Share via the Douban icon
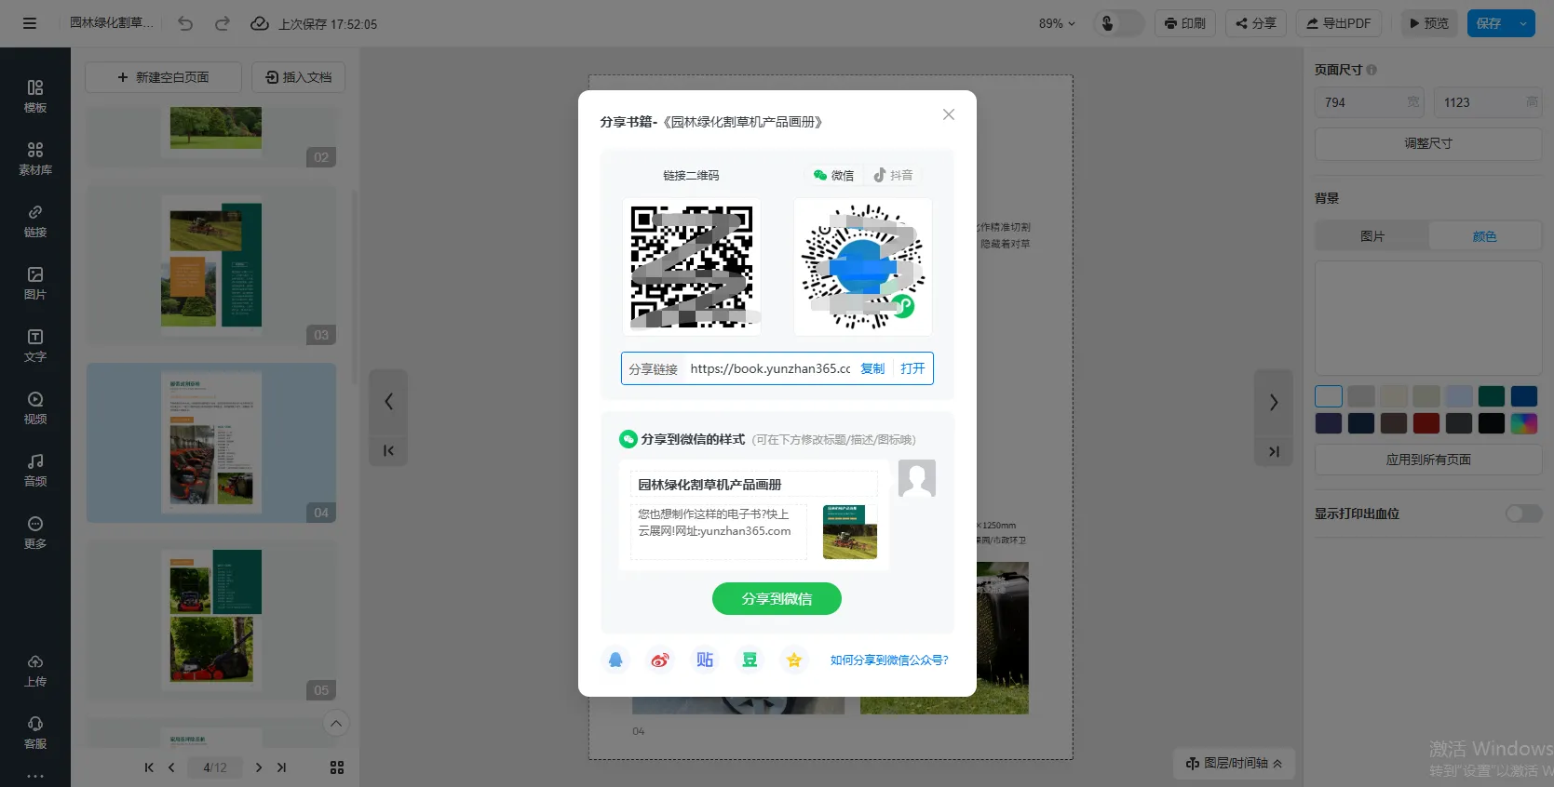 pos(750,660)
